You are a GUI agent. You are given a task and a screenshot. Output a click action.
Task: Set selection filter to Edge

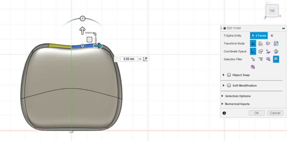[261, 59]
